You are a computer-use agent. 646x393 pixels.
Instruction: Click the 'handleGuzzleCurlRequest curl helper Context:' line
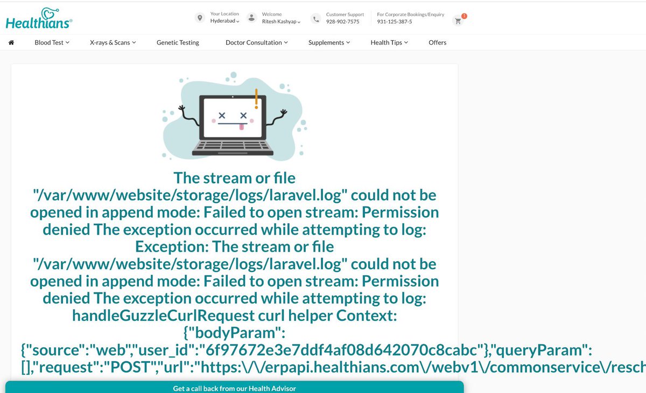235,316
